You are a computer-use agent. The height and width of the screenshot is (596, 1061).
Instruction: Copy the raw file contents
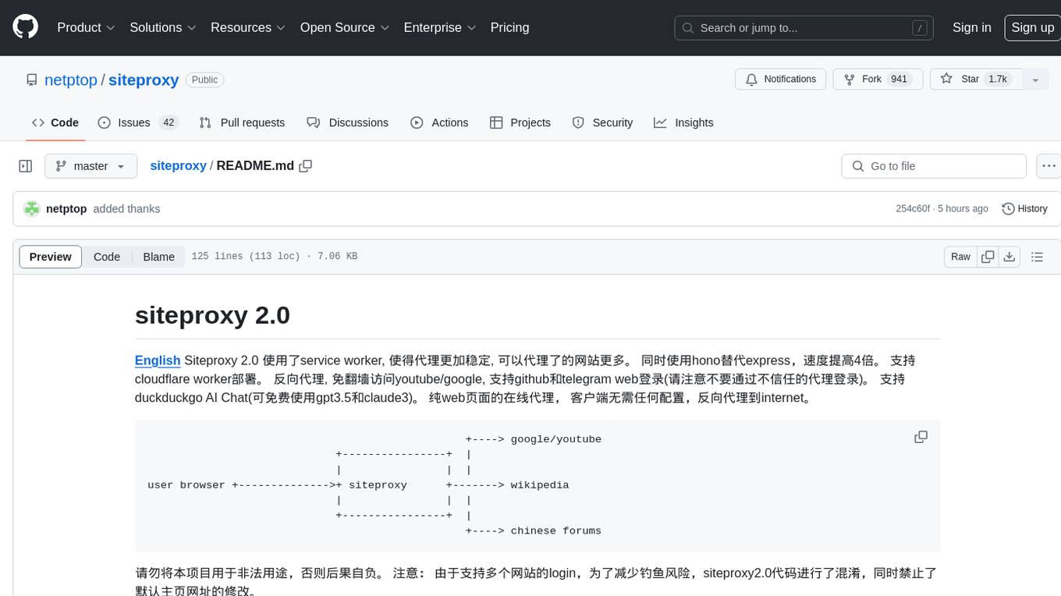(988, 257)
